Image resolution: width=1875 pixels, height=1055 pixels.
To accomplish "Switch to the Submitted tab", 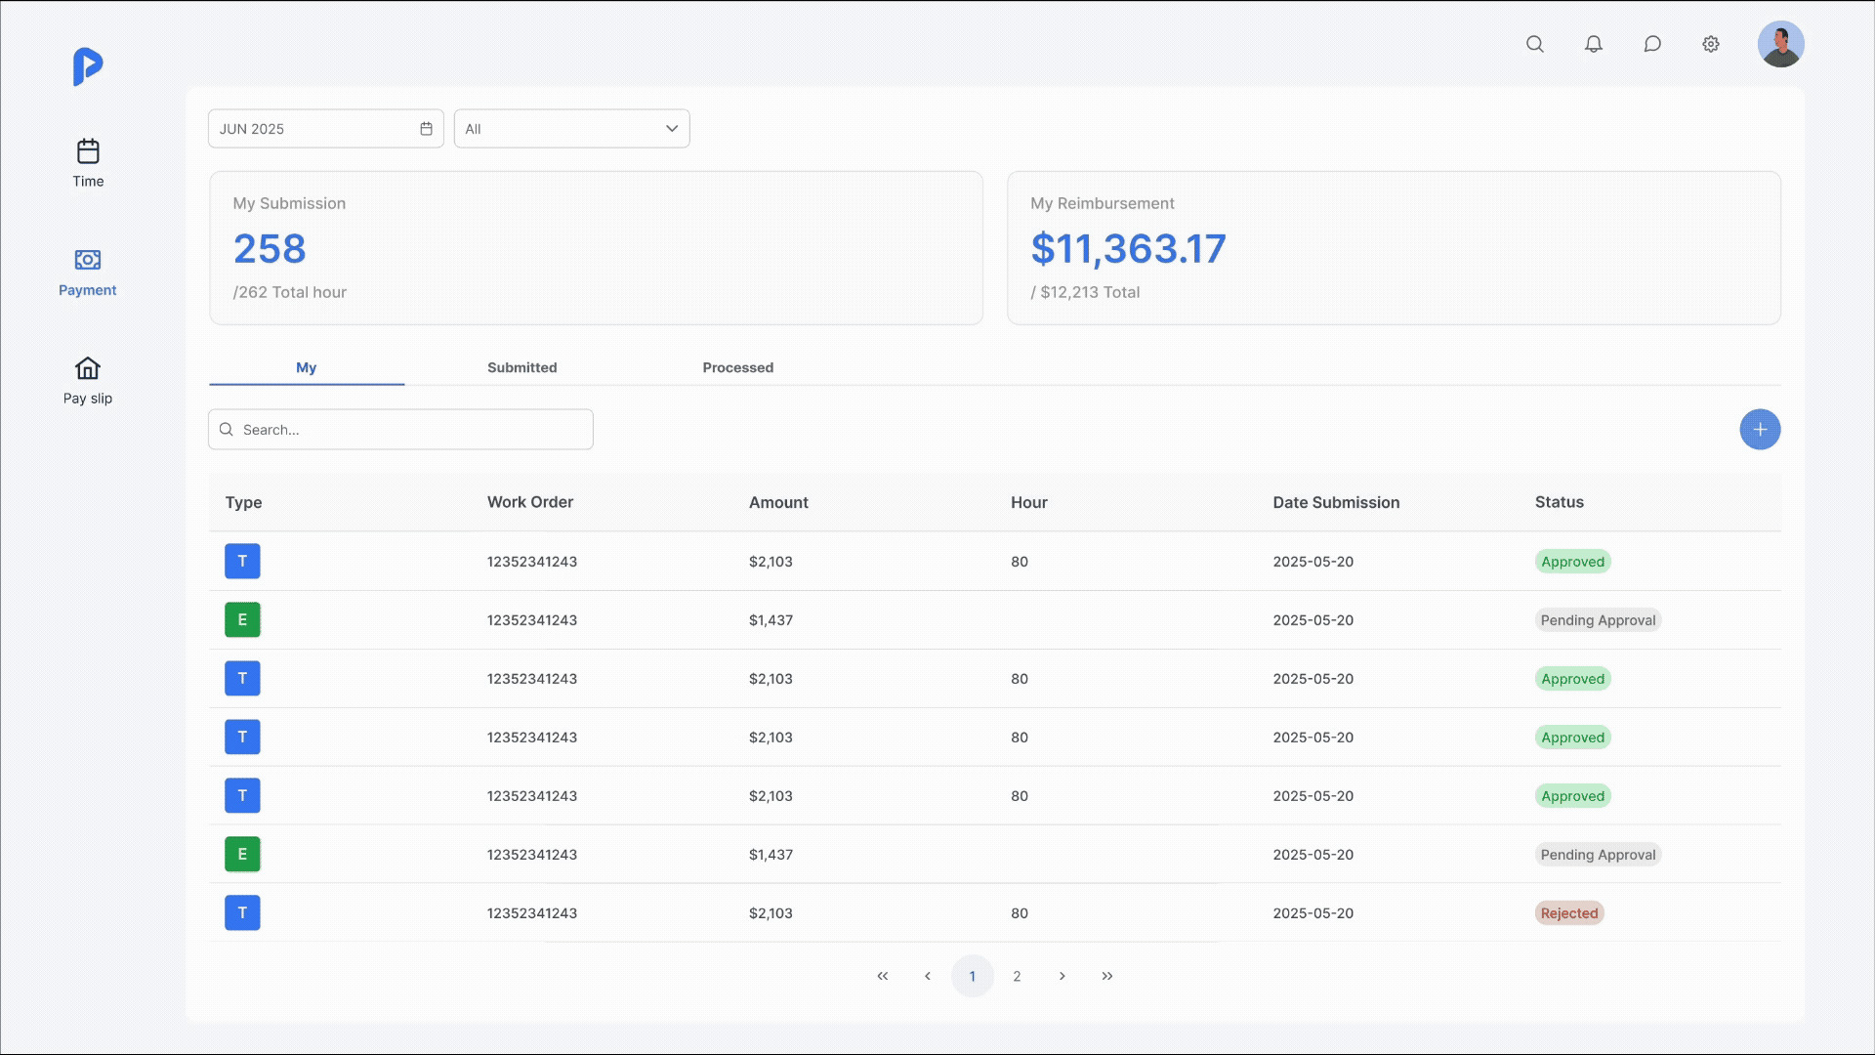I will 522,367.
